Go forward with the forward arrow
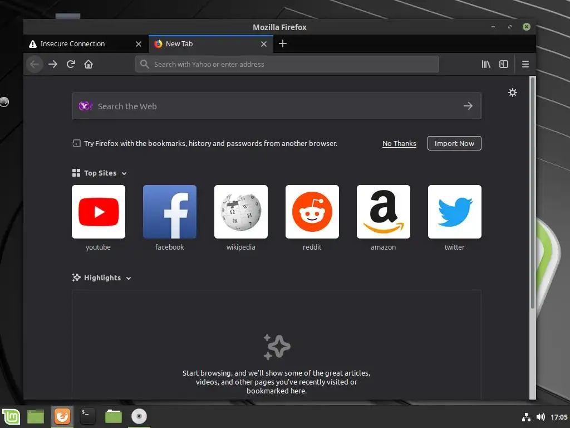Image resolution: width=570 pixels, height=428 pixels. point(53,65)
